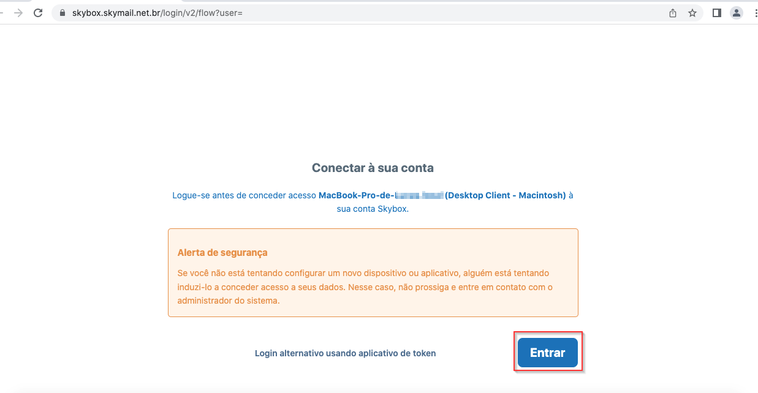Viewport: 758px width, 393px height.
Task: Open Login alternativo usando aplicativo de token
Action: click(346, 353)
